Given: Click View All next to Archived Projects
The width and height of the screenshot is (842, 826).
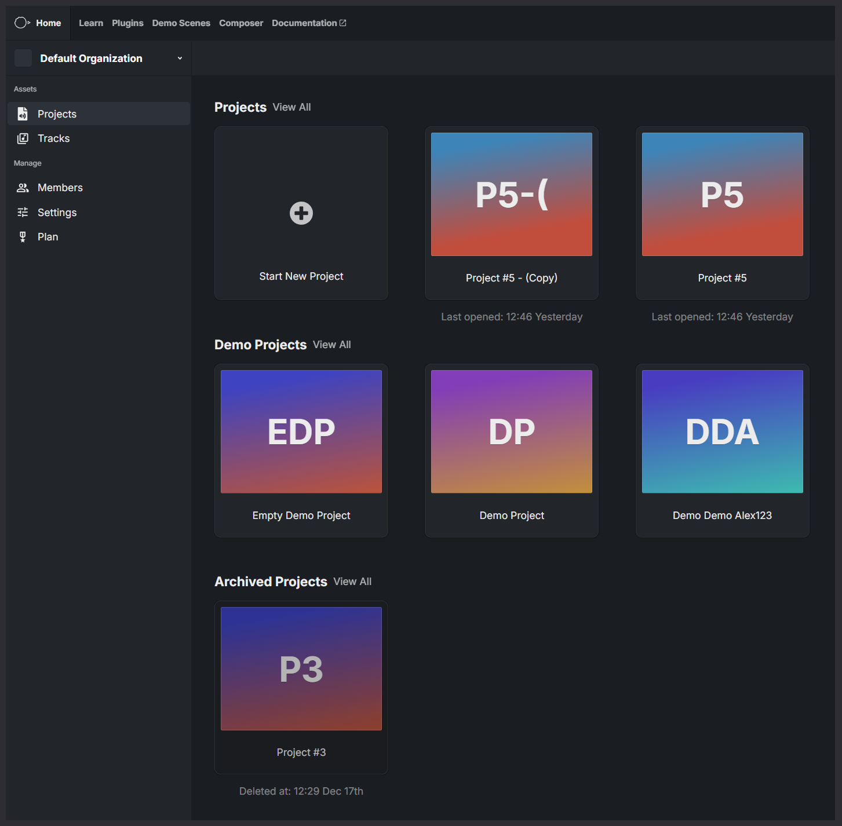Looking at the screenshot, I should click(352, 582).
